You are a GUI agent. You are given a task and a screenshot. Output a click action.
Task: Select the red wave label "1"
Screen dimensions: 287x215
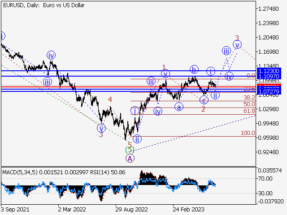pos(164,67)
